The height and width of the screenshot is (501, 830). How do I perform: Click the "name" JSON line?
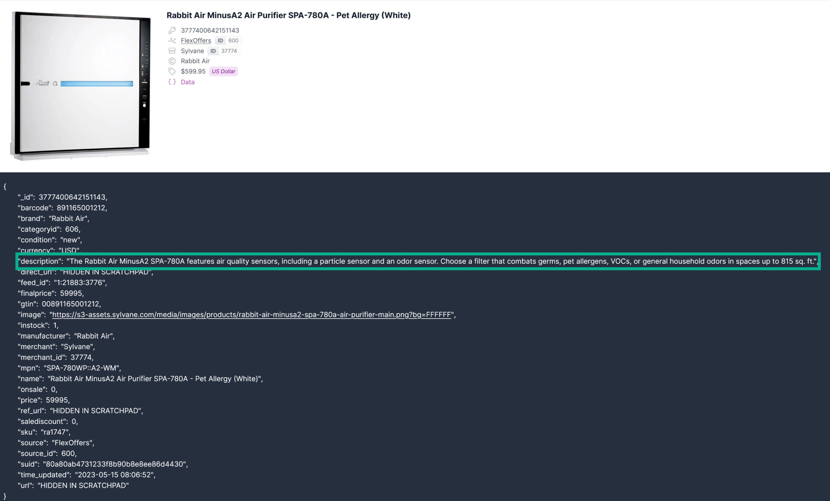(x=140, y=379)
